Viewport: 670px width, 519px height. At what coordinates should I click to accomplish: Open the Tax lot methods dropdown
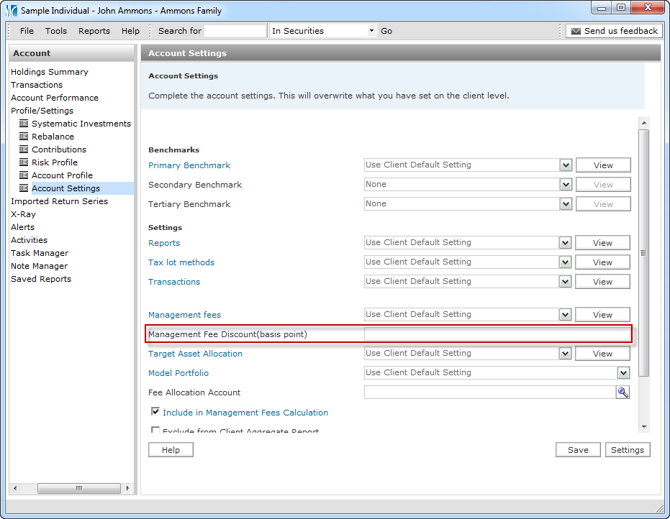(565, 262)
